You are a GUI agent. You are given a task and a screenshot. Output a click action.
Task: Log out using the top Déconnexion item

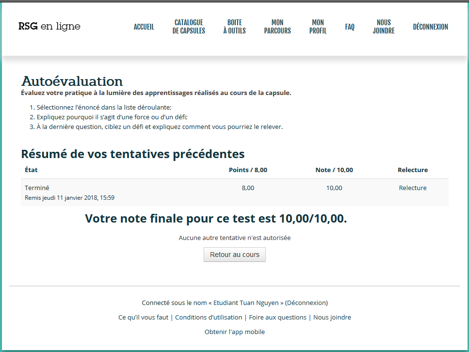(x=430, y=27)
